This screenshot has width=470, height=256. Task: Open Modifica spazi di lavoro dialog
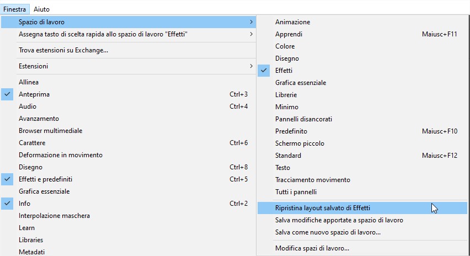coord(312,248)
